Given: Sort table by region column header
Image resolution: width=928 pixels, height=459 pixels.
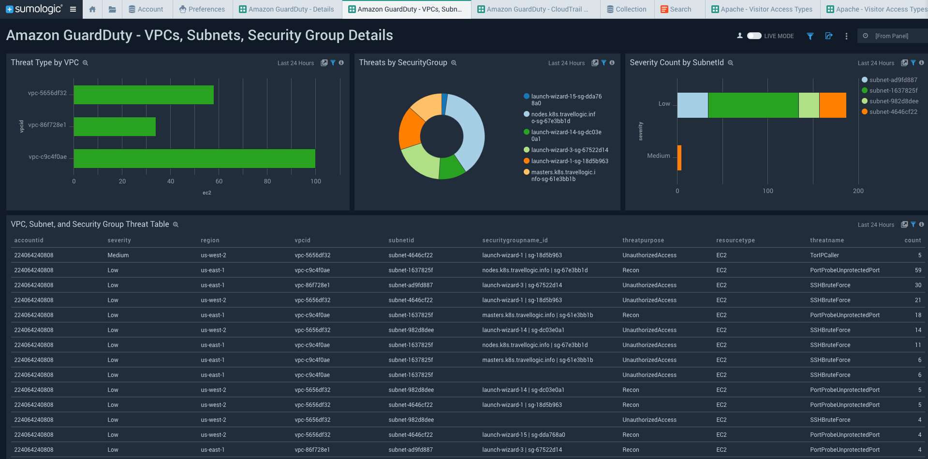Looking at the screenshot, I should coord(210,240).
